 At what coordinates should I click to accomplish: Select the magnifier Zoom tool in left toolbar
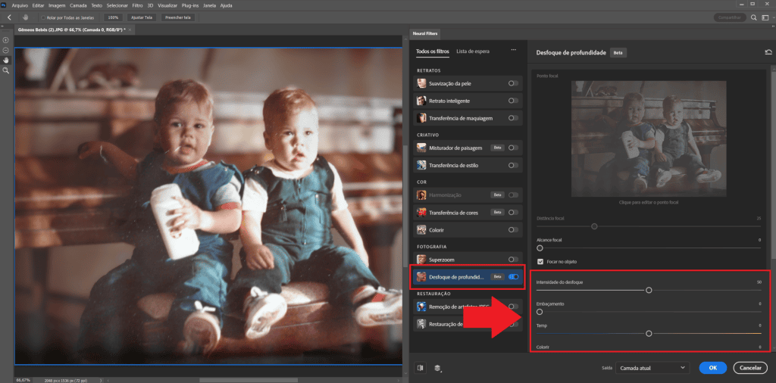pyautogui.click(x=6, y=70)
